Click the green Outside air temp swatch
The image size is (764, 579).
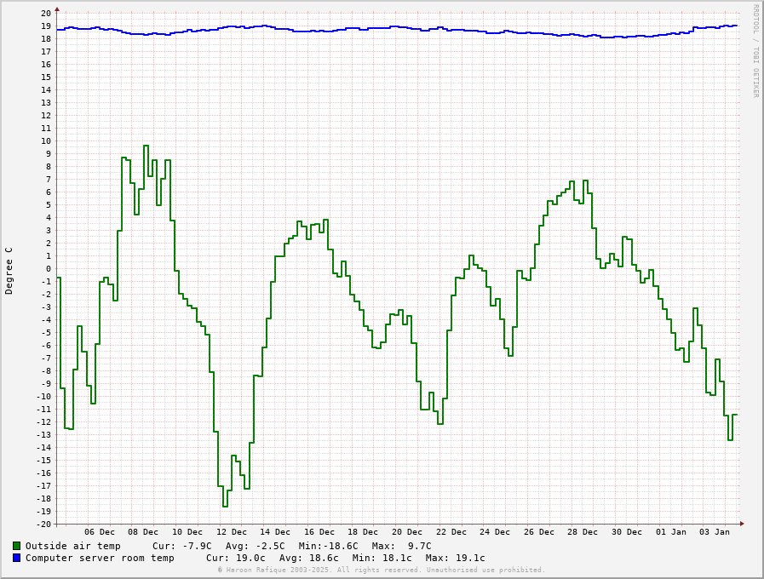tap(16, 546)
